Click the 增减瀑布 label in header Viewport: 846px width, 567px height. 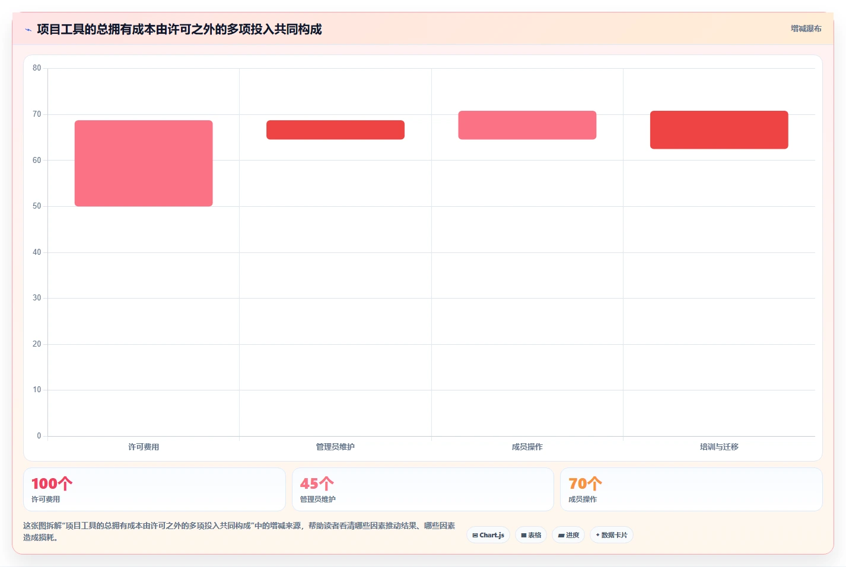pos(806,28)
